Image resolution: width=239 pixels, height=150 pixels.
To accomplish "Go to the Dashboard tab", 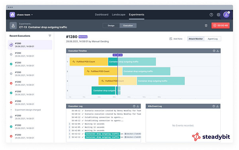I will coord(102,15).
